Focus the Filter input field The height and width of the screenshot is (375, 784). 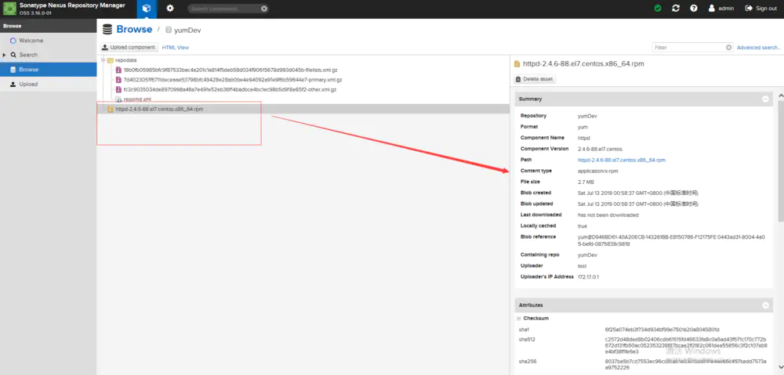pos(688,48)
